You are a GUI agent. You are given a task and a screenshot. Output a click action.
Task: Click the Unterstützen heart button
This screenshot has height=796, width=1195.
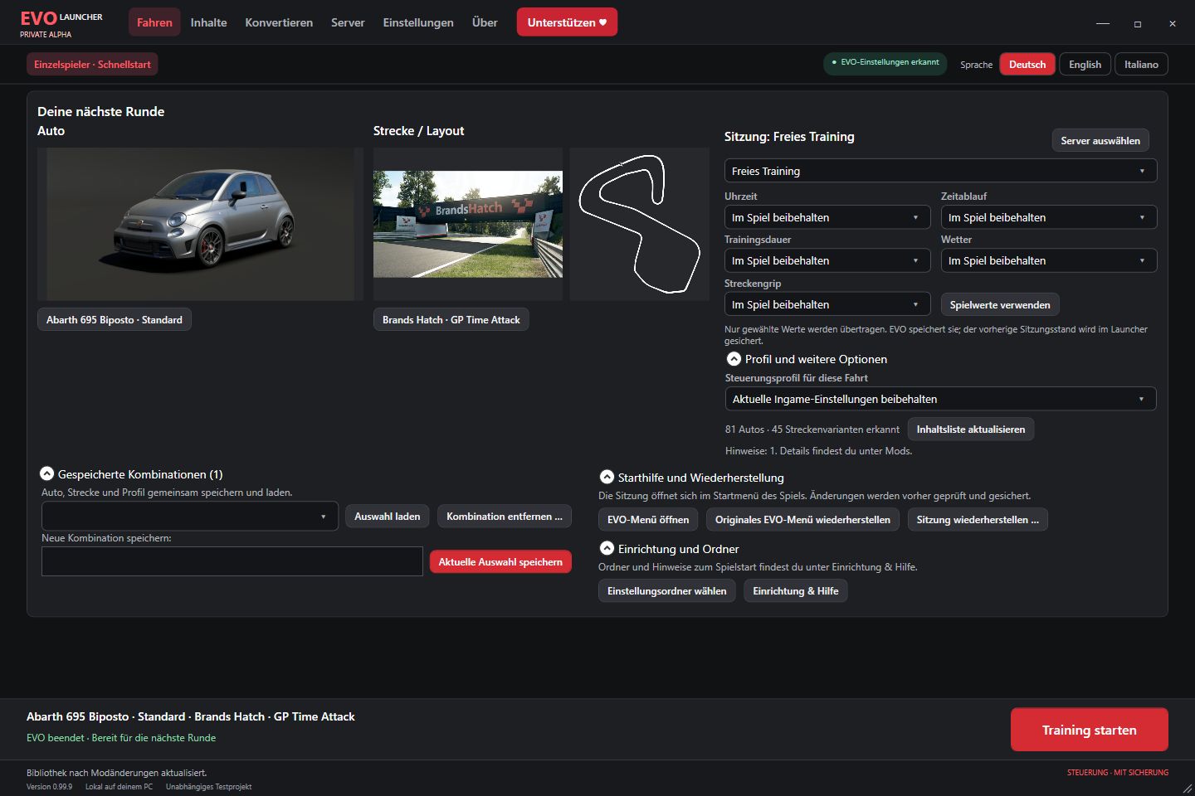(567, 22)
